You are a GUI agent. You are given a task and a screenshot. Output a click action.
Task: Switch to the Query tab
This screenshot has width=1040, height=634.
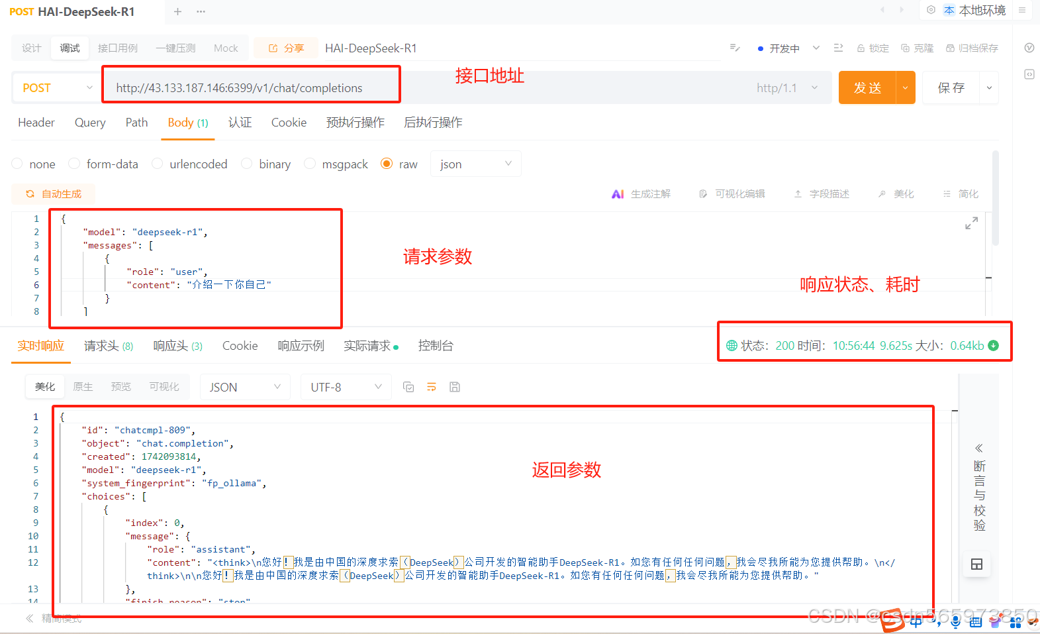(x=90, y=123)
